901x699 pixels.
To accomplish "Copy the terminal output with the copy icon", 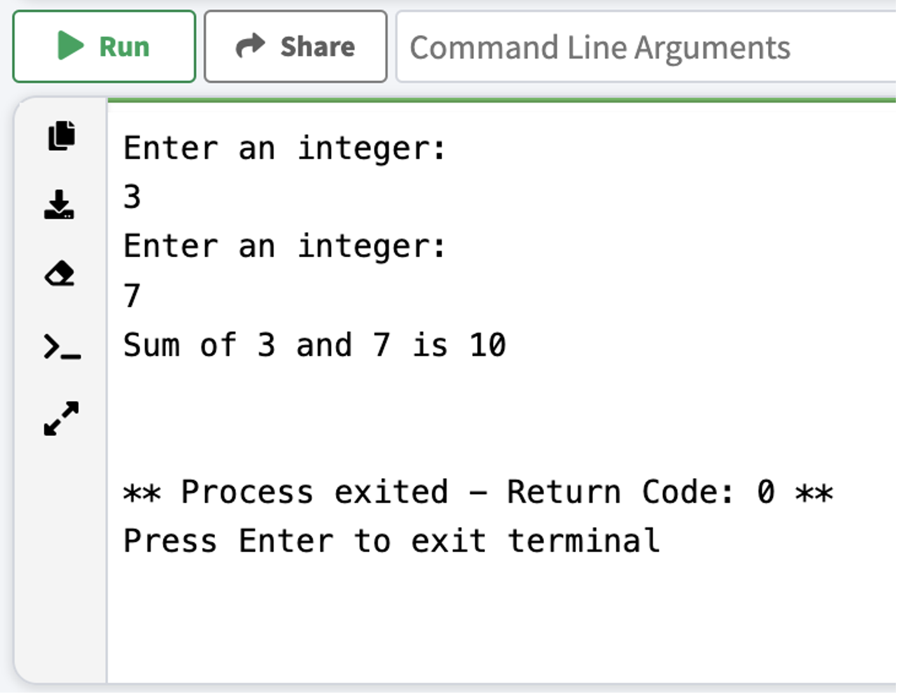I will (61, 136).
